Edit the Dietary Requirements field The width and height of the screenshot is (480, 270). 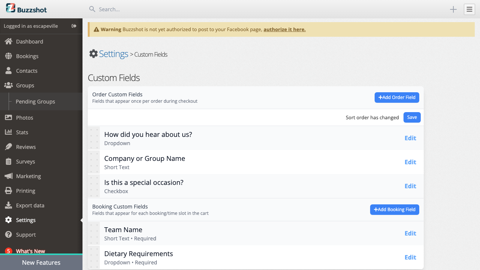point(410,257)
